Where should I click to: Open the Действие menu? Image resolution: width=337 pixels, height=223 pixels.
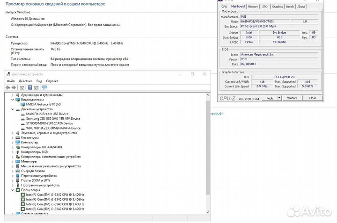[x=25, y=81]
